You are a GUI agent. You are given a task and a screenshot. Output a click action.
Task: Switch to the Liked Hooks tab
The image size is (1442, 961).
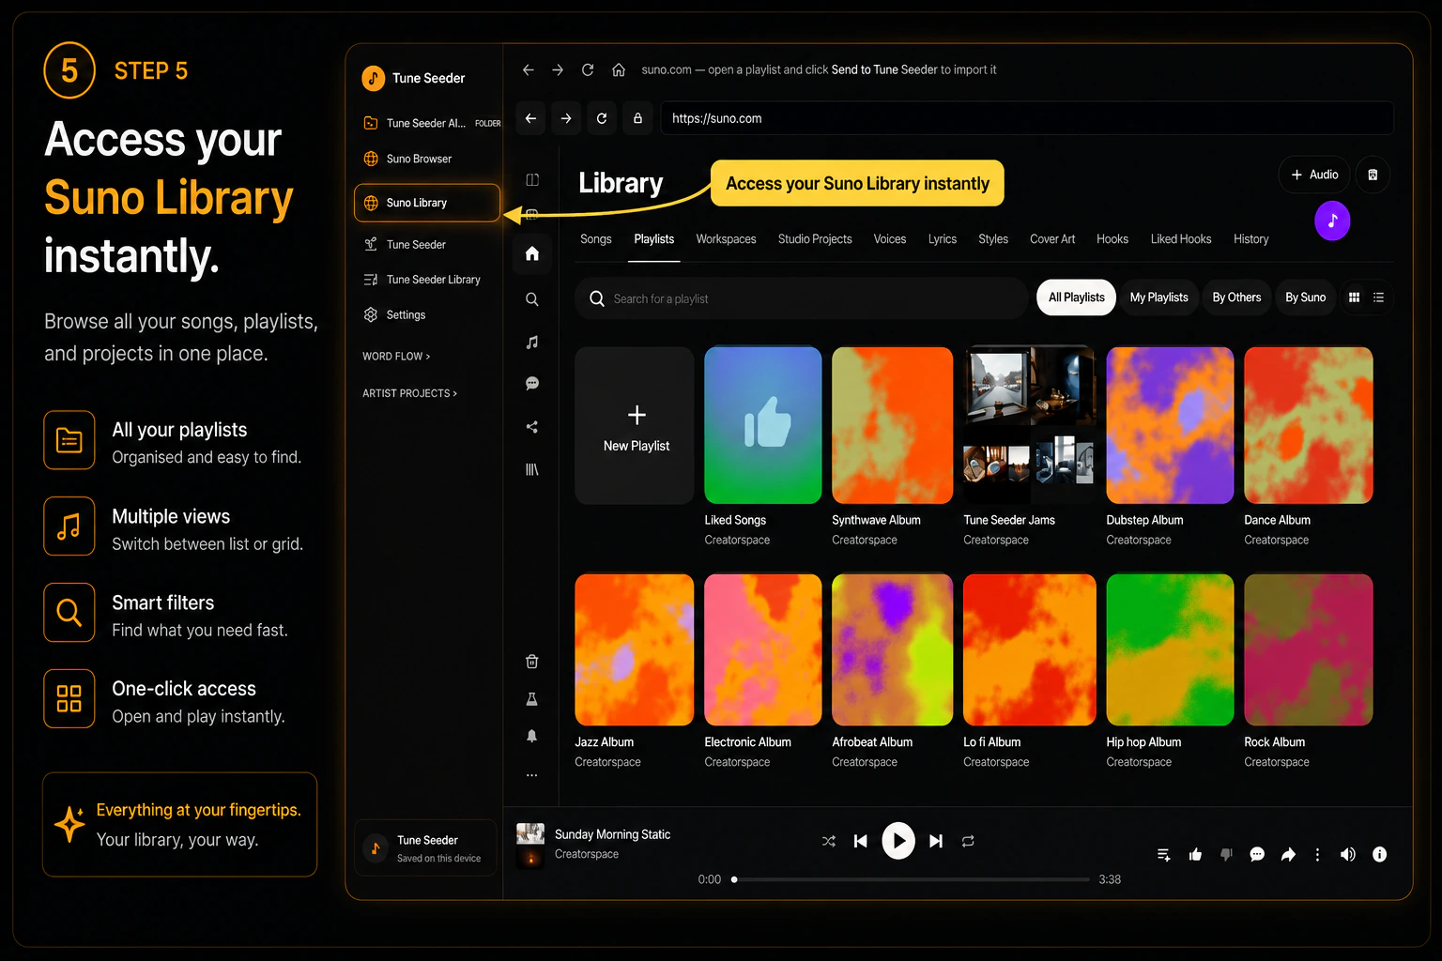pos(1181,239)
